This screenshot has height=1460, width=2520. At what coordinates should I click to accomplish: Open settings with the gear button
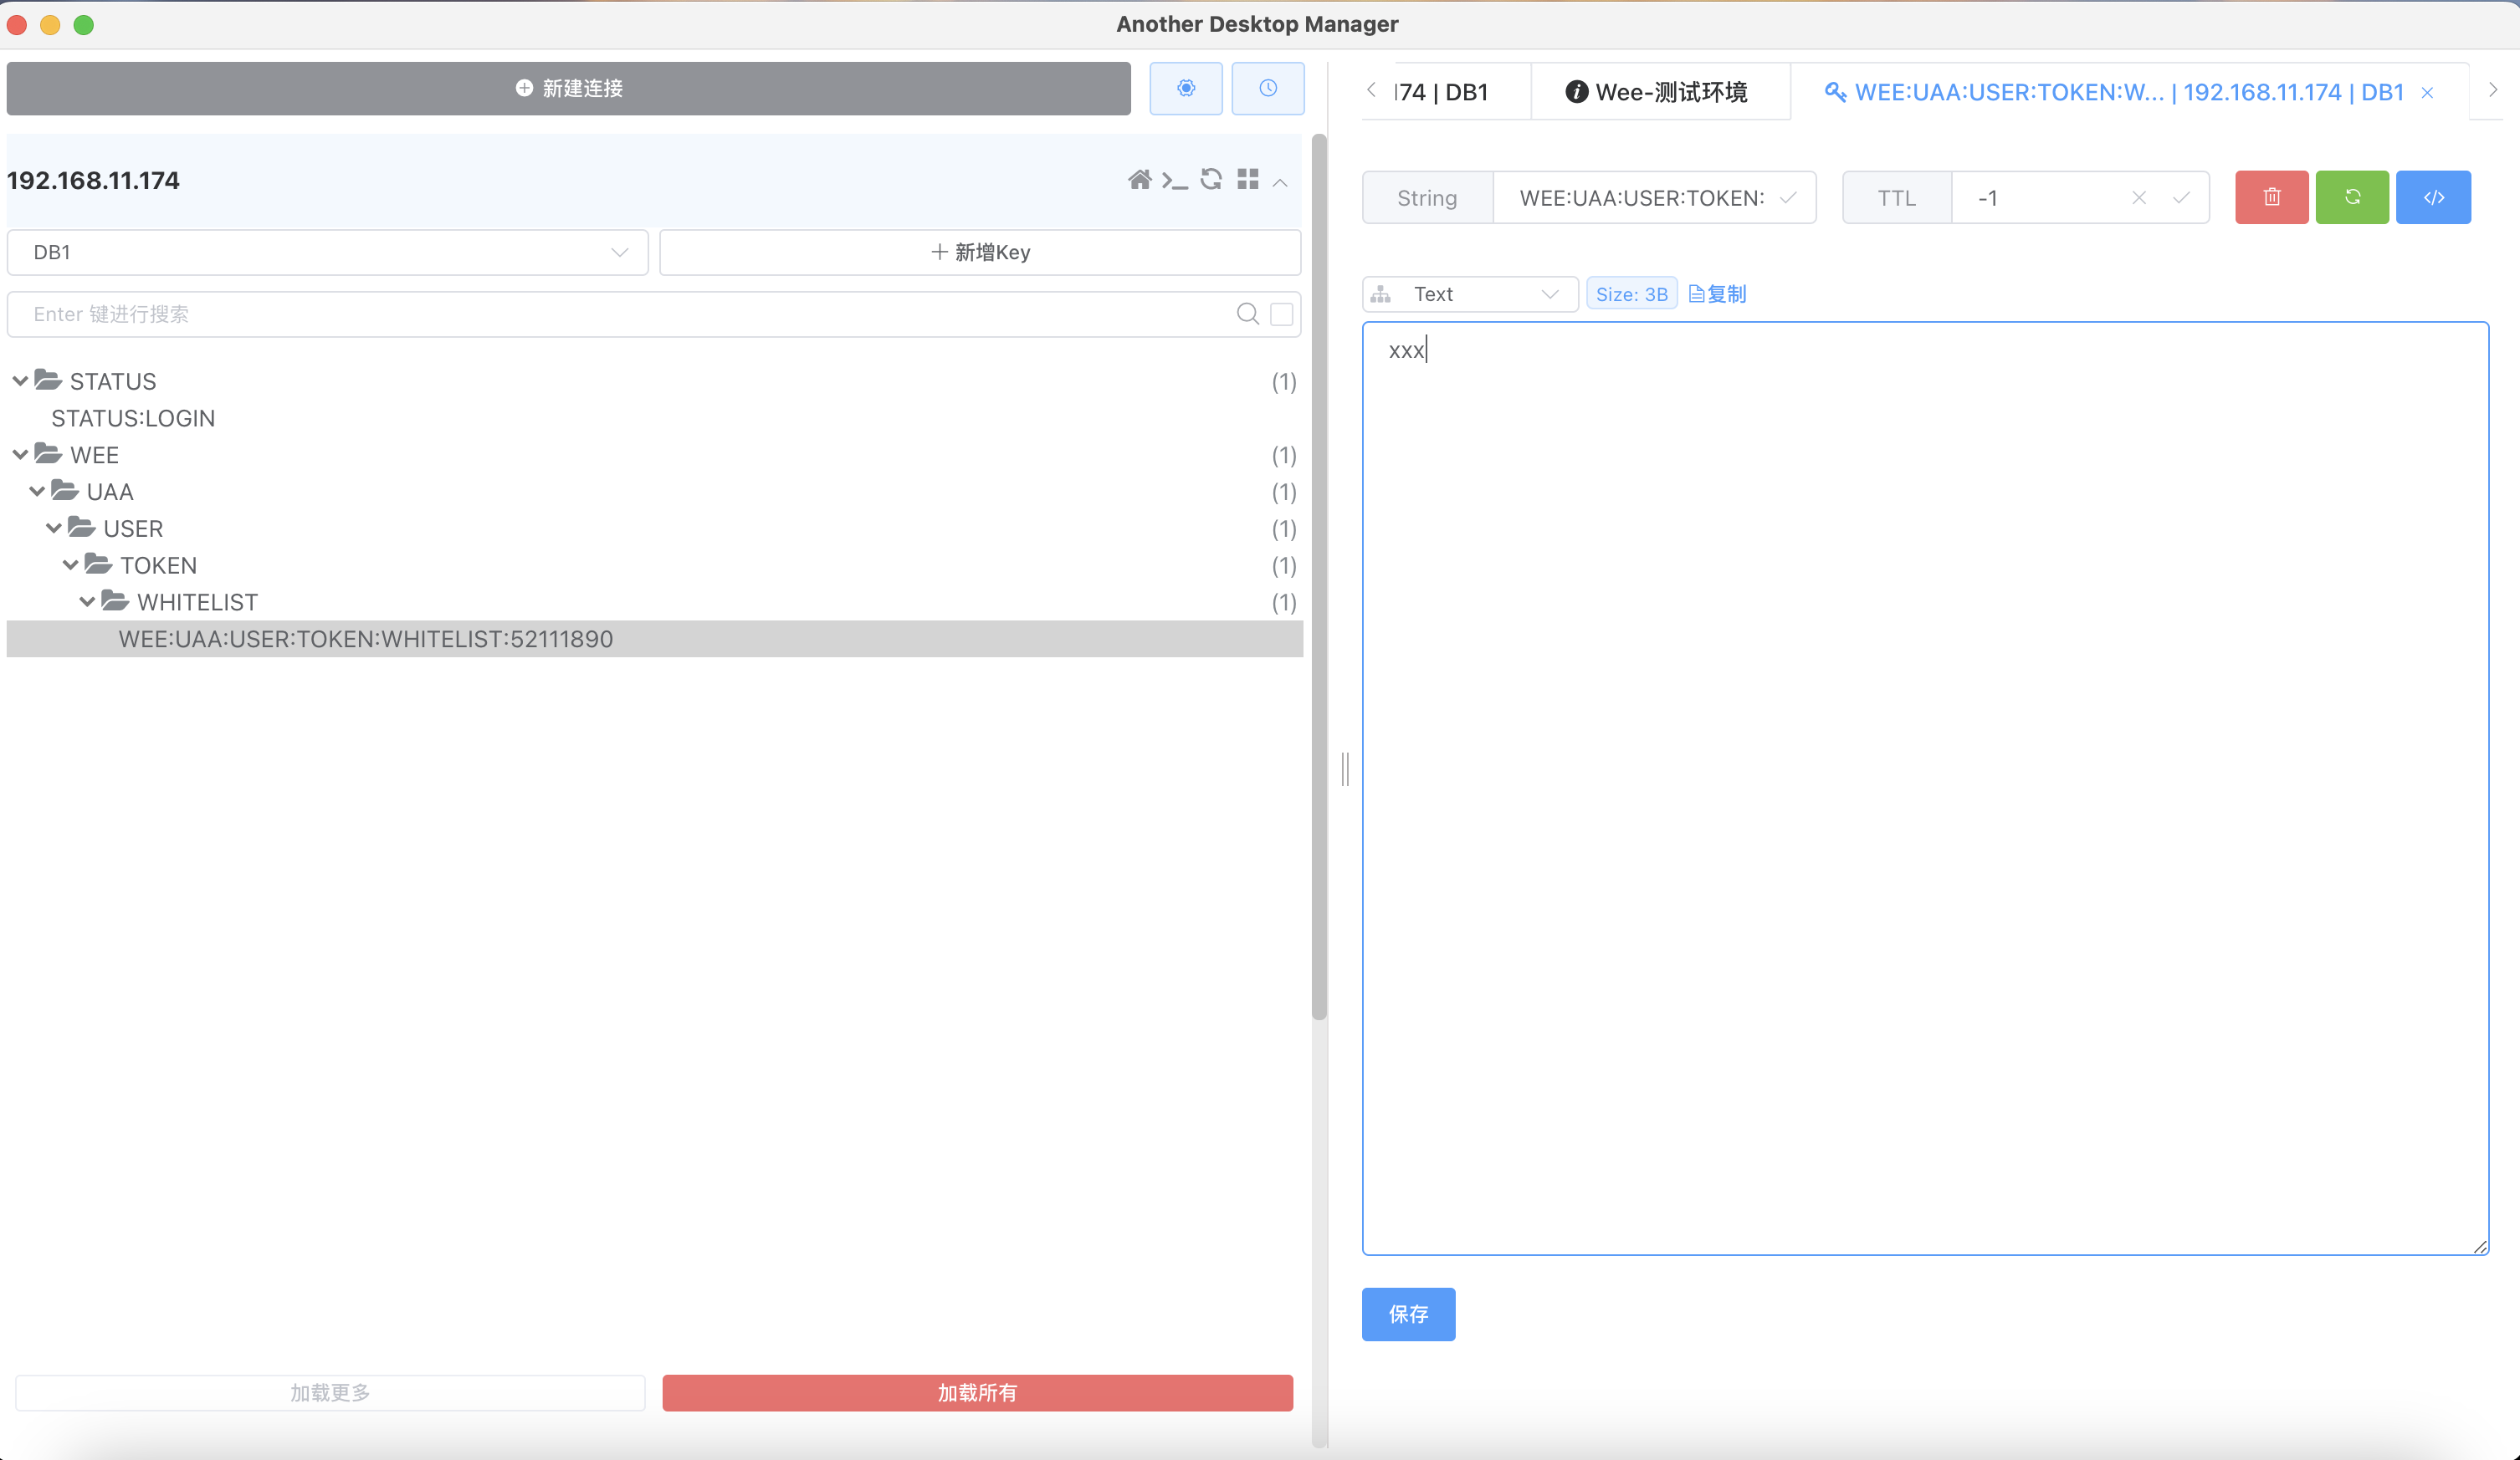point(1185,88)
